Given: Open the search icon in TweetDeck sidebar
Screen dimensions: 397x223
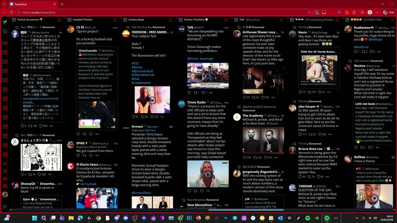Looking at the screenshot, I should (5, 31).
